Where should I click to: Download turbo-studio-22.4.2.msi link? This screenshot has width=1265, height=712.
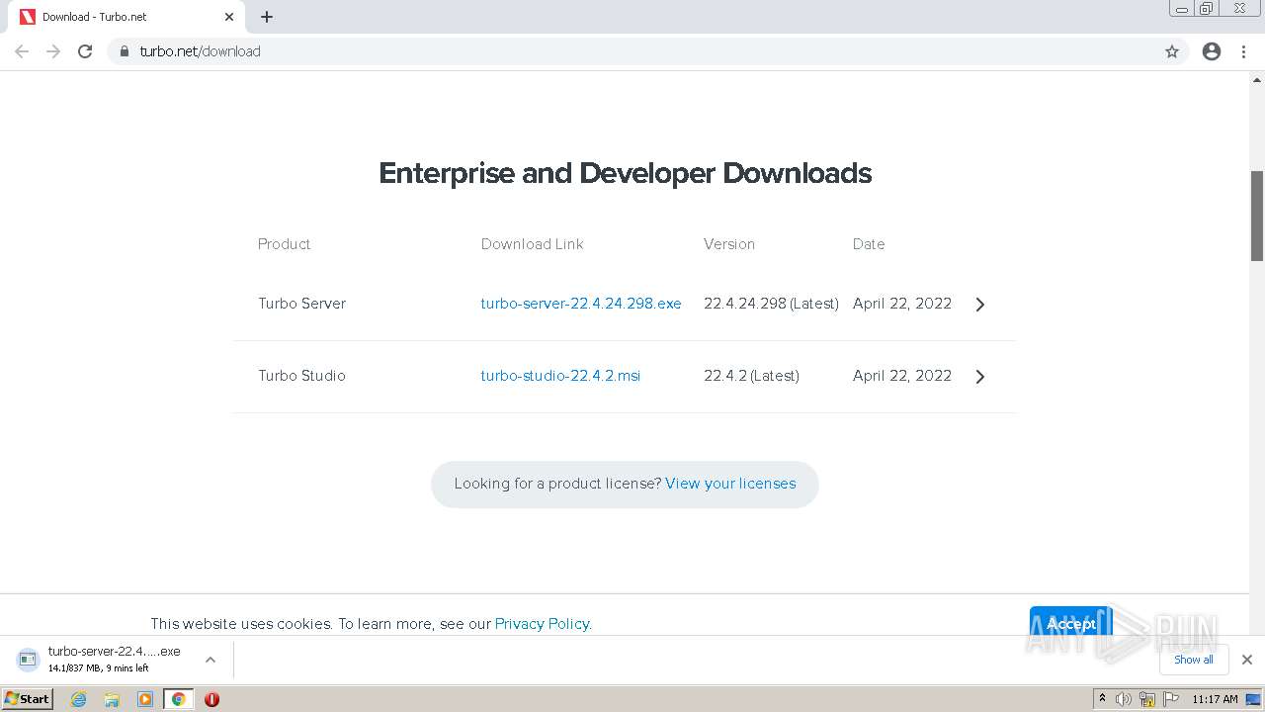tap(560, 376)
